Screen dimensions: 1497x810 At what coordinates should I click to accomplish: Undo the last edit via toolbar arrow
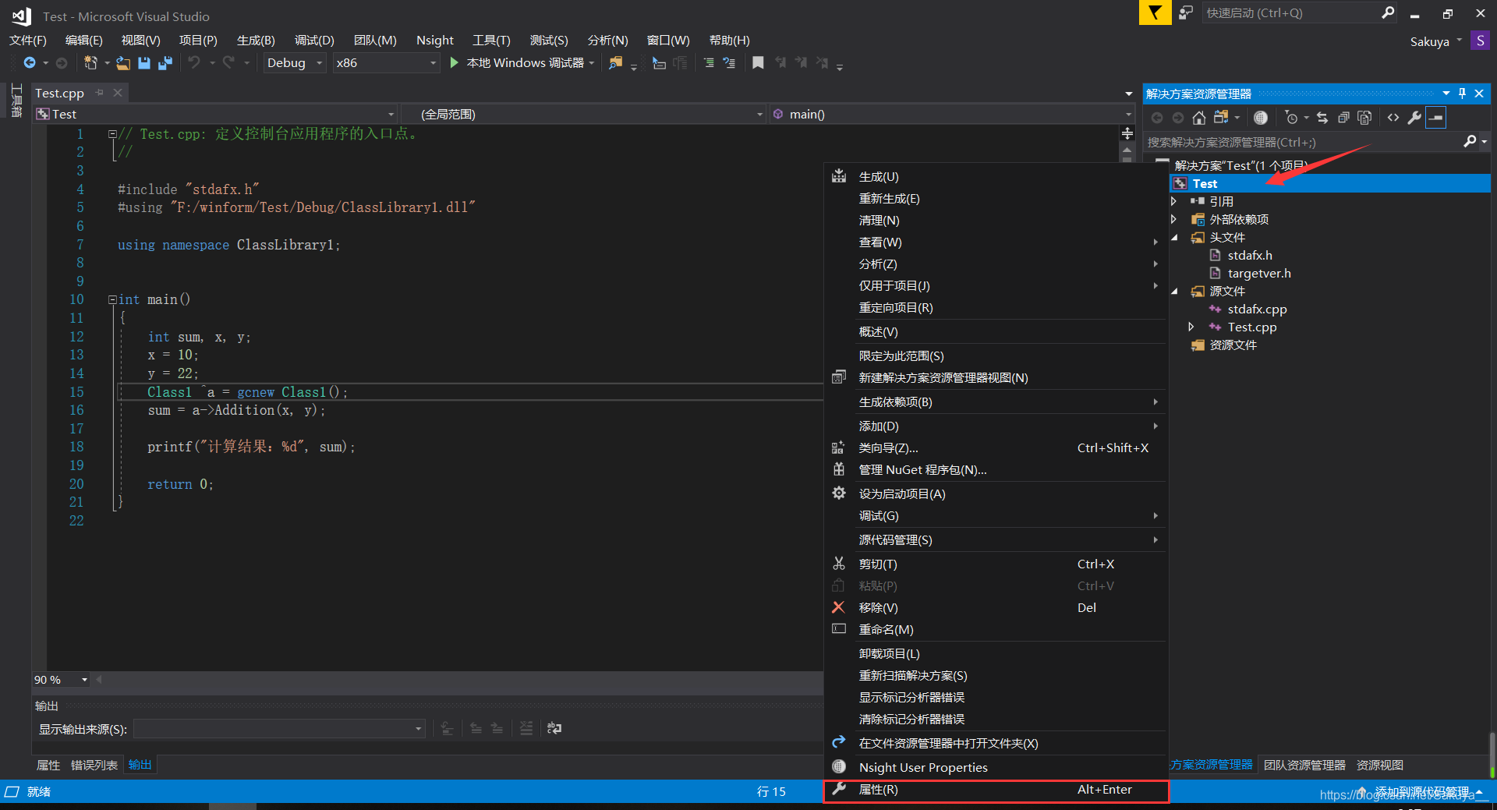(x=194, y=62)
